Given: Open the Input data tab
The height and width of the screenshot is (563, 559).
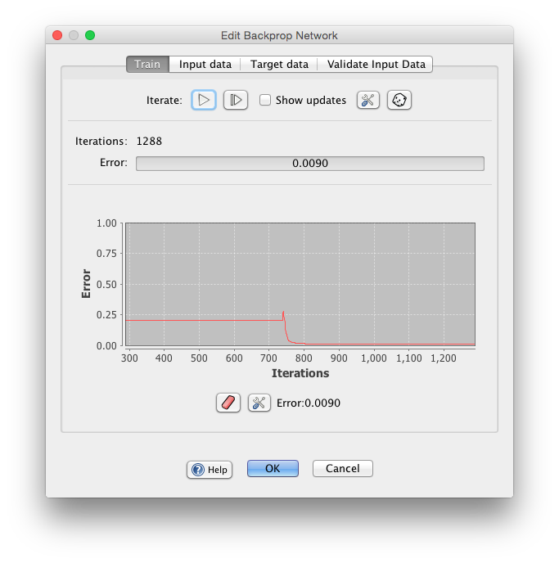Looking at the screenshot, I should pyautogui.click(x=205, y=64).
